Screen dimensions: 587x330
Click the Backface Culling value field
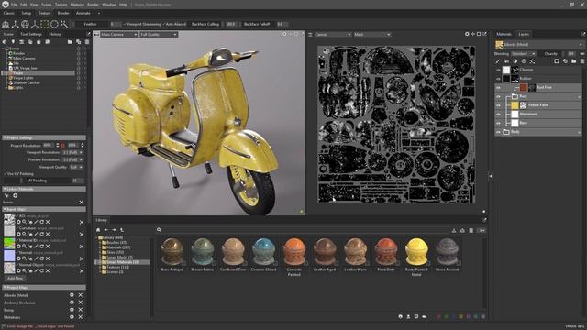click(x=231, y=25)
